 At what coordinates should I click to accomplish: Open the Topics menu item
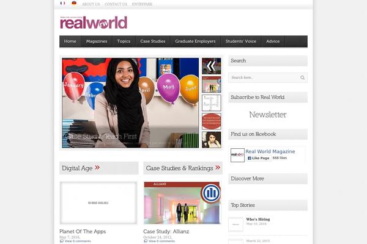pos(124,41)
